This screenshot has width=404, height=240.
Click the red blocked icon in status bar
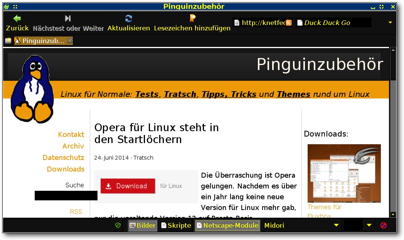384,225
